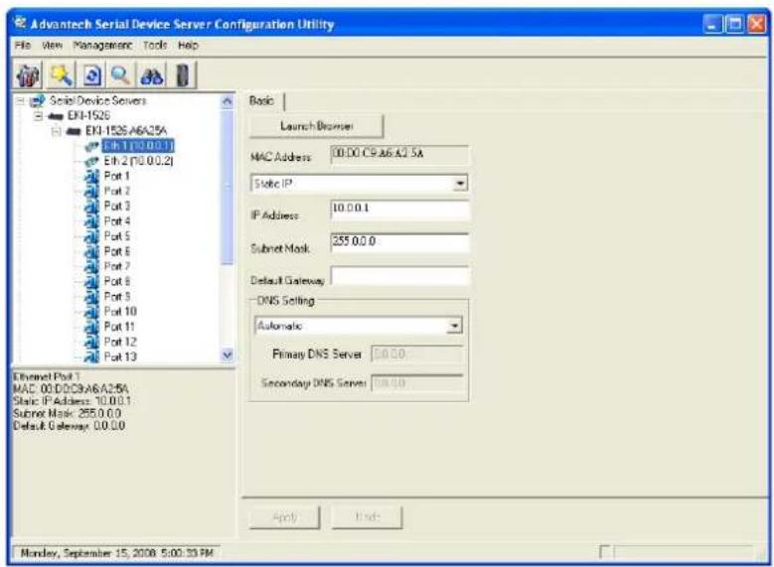Image resolution: width=774 pixels, height=567 pixels.
Task: Click the Subnet Mask input field
Action: (399, 242)
